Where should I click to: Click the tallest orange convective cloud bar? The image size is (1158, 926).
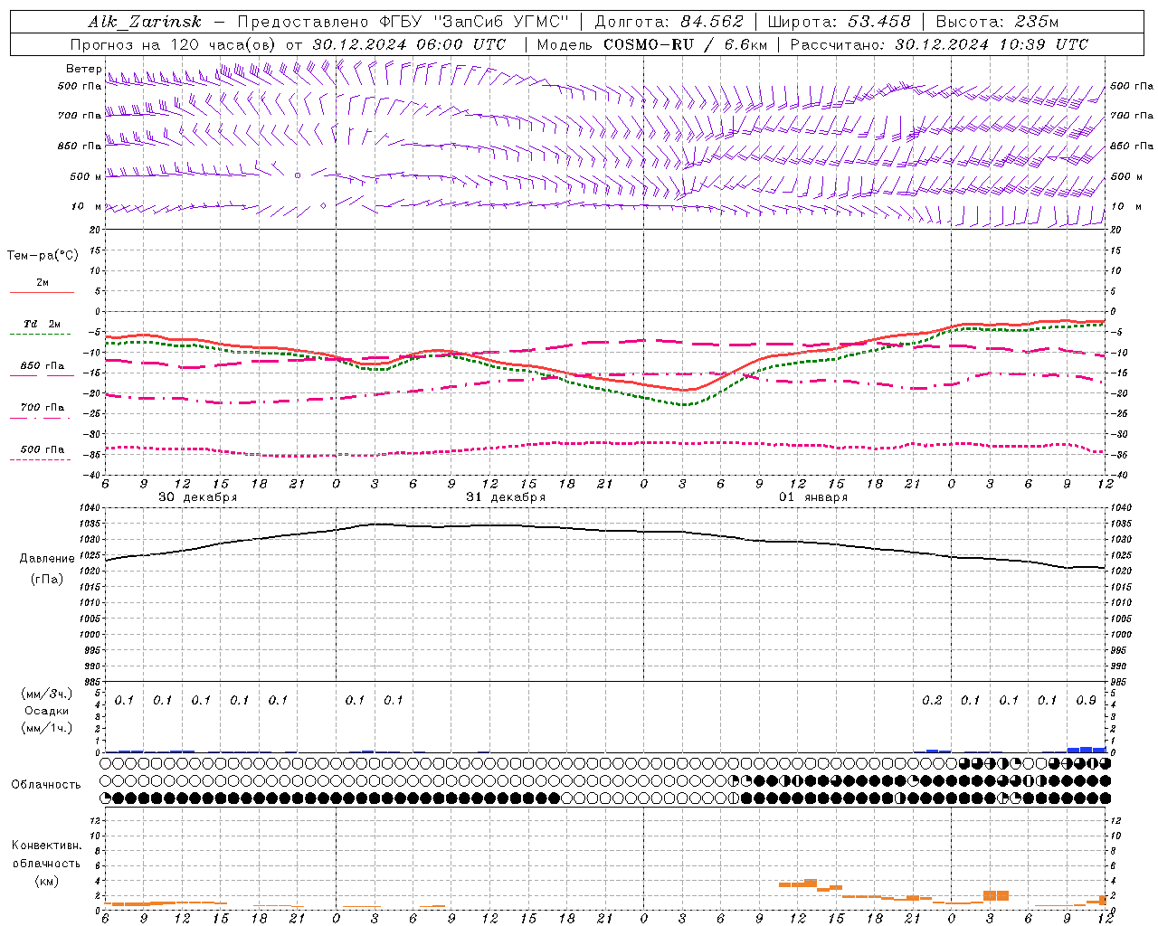(x=995, y=895)
